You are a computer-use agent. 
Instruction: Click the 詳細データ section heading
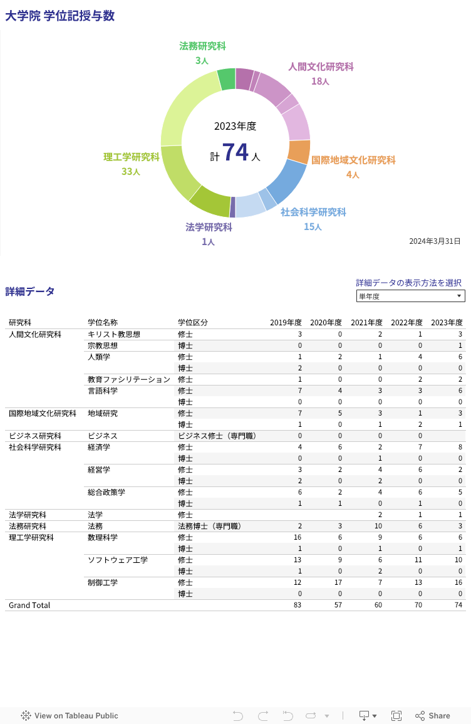pyautogui.click(x=30, y=291)
